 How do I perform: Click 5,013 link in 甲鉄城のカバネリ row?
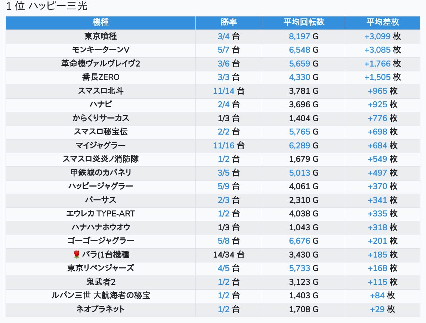click(299, 173)
